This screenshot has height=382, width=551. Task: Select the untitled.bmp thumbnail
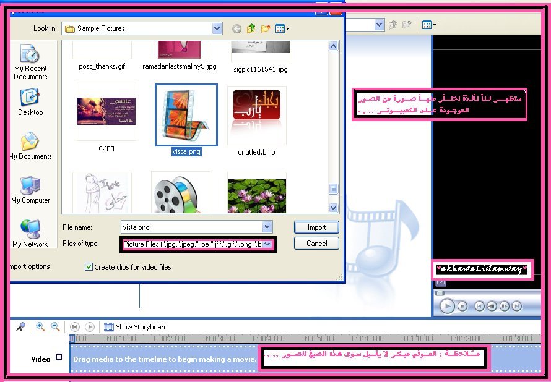[257, 115]
